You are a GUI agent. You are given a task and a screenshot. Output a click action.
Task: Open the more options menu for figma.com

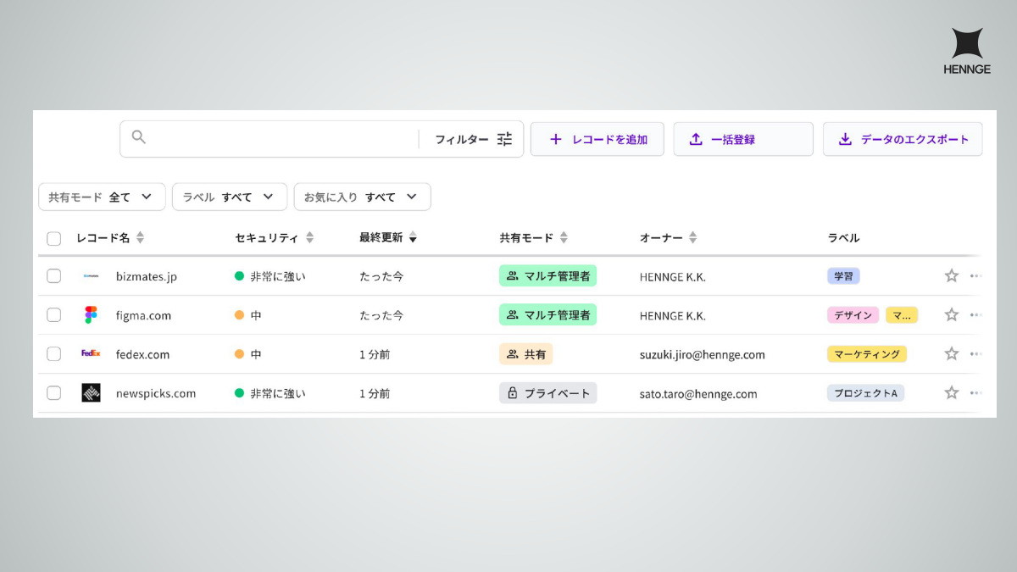tap(975, 314)
